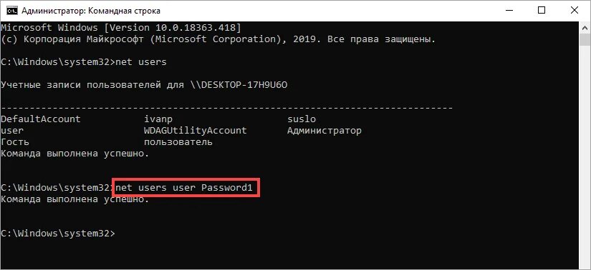The image size is (591, 270).
Task: Click the "user" account in the list
Action: click(x=12, y=131)
